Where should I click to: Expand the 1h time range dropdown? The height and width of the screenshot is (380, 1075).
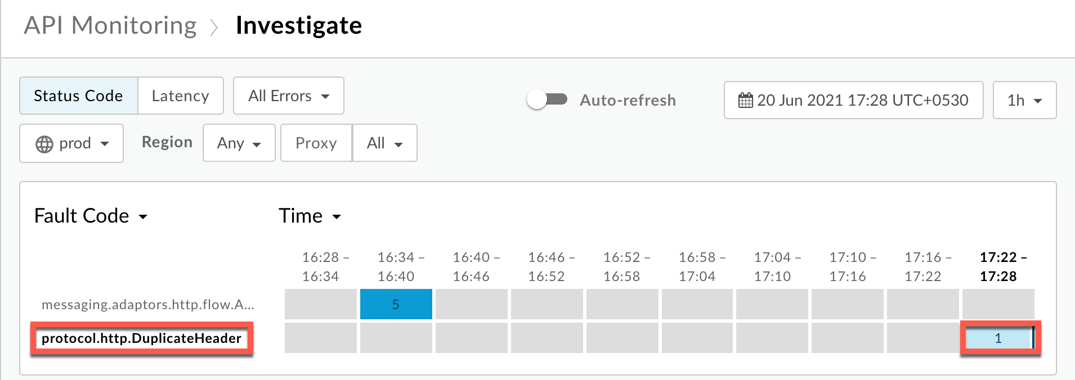[x=1024, y=101]
